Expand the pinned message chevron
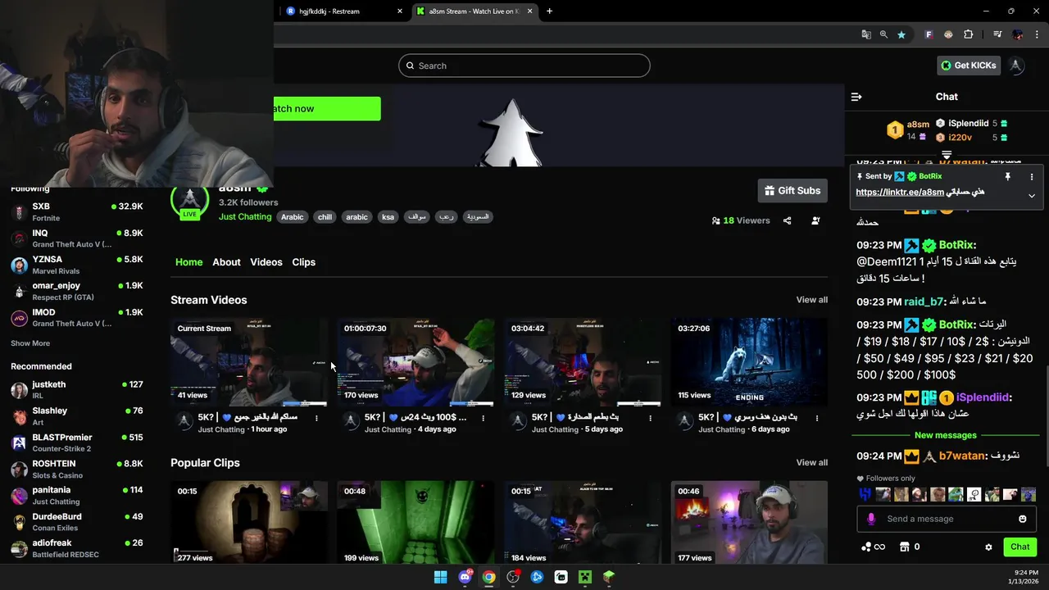This screenshot has width=1049, height=590. click(x=1032, y=196)
